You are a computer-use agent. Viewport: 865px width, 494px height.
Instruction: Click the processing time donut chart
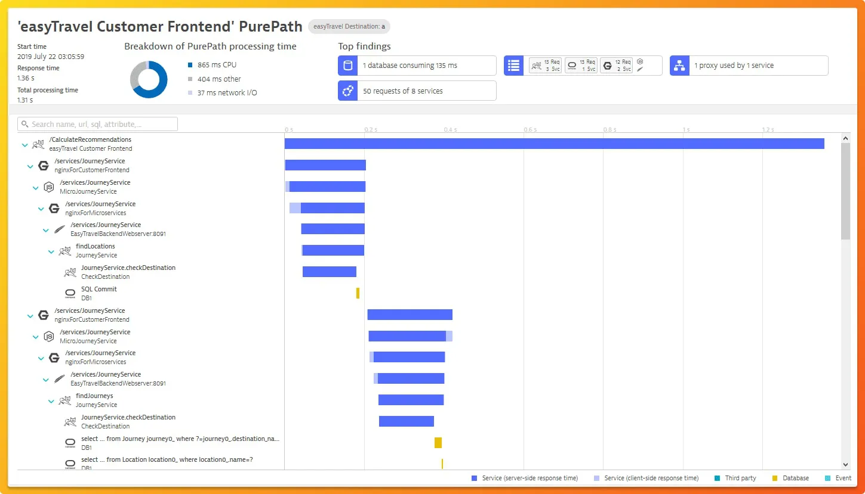(x=149, y=79)
